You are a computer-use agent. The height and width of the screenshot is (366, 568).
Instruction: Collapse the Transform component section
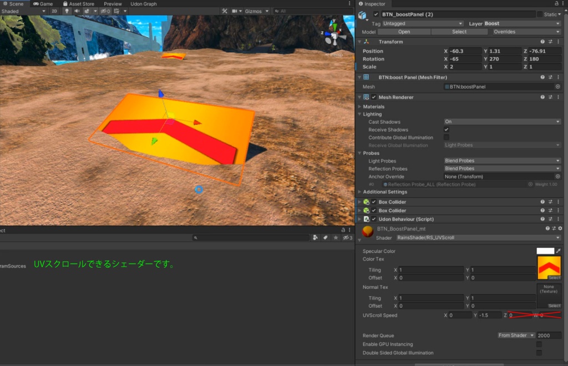coord(360,42)
